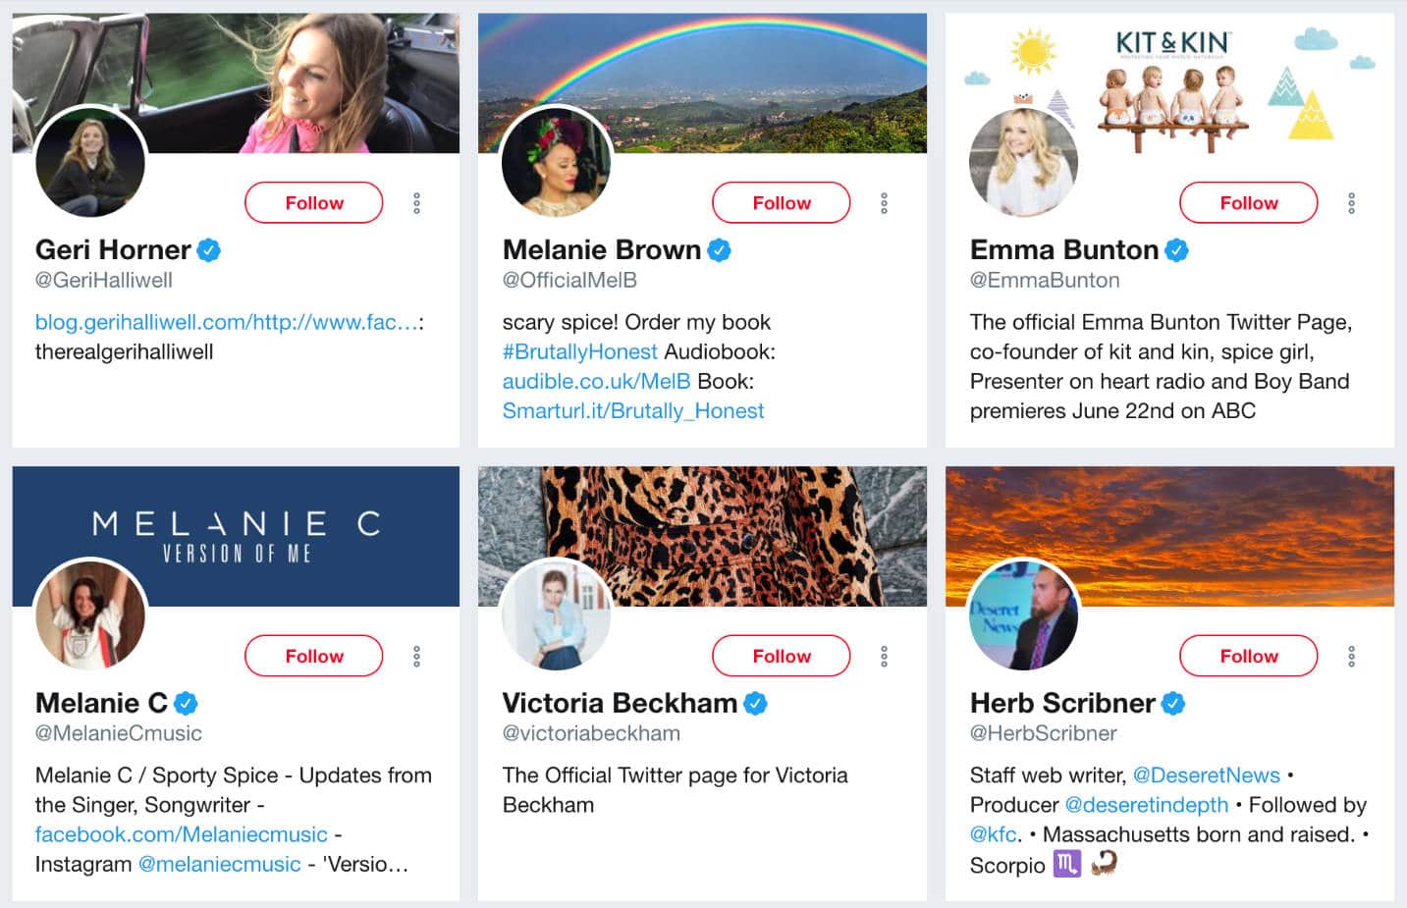The width and height of the screenshot is (1407, 908).
Task: Follow Herb Scribner
Action: pyautogui.click(x=1248, y=657)
